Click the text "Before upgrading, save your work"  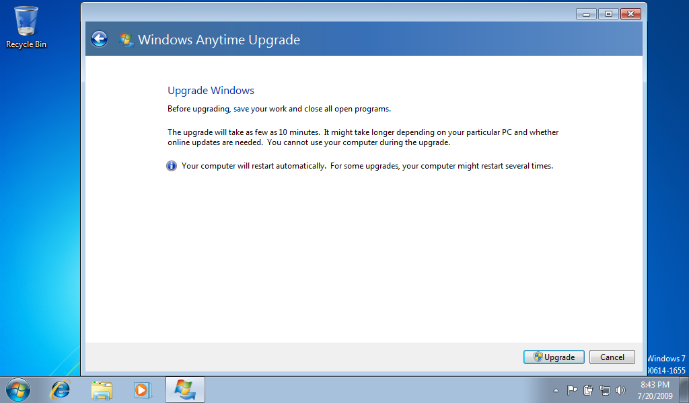coord(227,109)
